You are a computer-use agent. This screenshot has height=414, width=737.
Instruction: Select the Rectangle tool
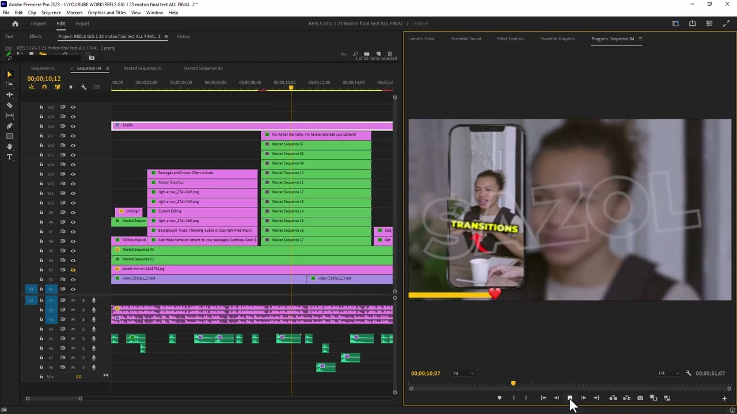coord(9,136)
